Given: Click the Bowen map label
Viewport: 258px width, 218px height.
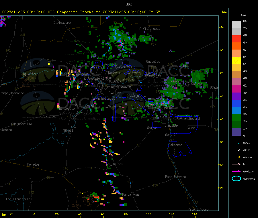Looking at the screenshot, I should click(x=191, y=128).
